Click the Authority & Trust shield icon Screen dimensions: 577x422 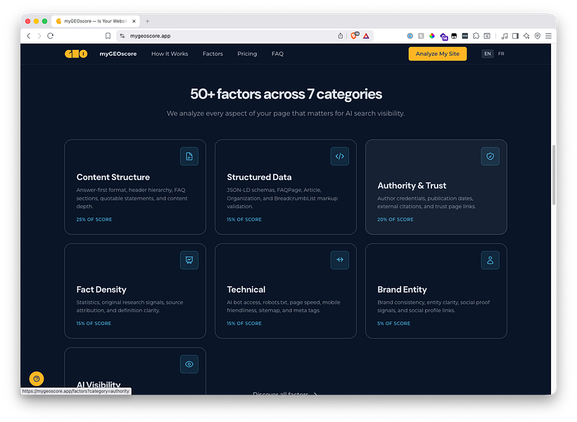point(490,156)
